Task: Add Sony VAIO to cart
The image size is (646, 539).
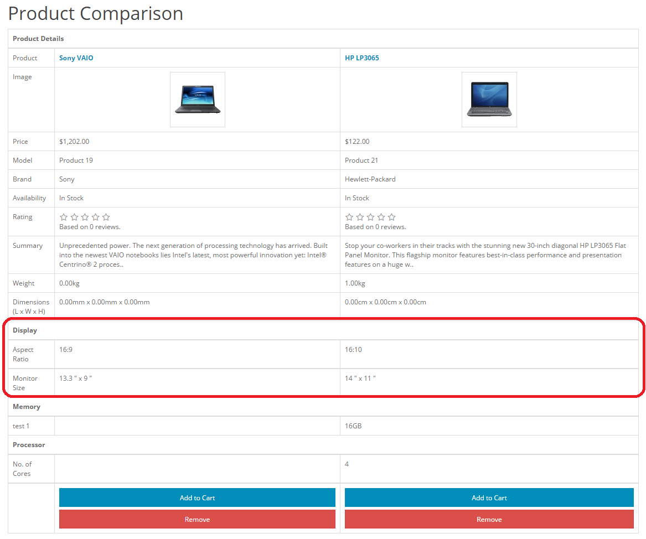Action: [x=198, y=498]
